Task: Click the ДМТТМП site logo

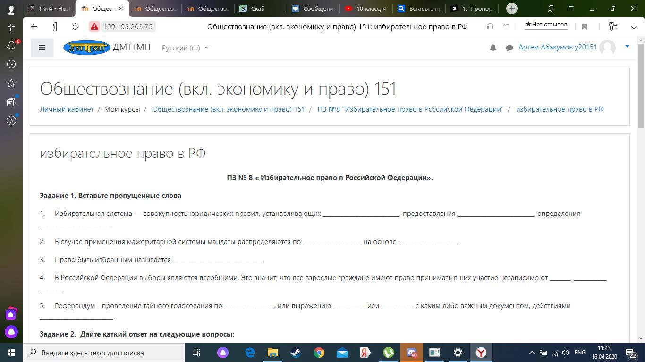Action: click(87, 48)
